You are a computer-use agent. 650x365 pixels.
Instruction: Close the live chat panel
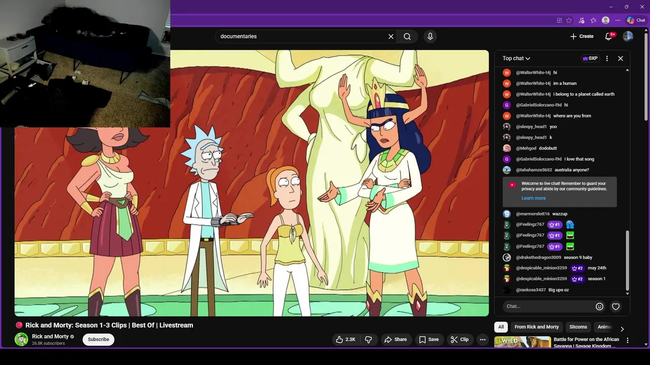coord(621,58)
